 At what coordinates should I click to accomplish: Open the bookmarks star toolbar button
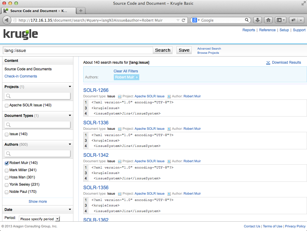click(x=279, y=20)
